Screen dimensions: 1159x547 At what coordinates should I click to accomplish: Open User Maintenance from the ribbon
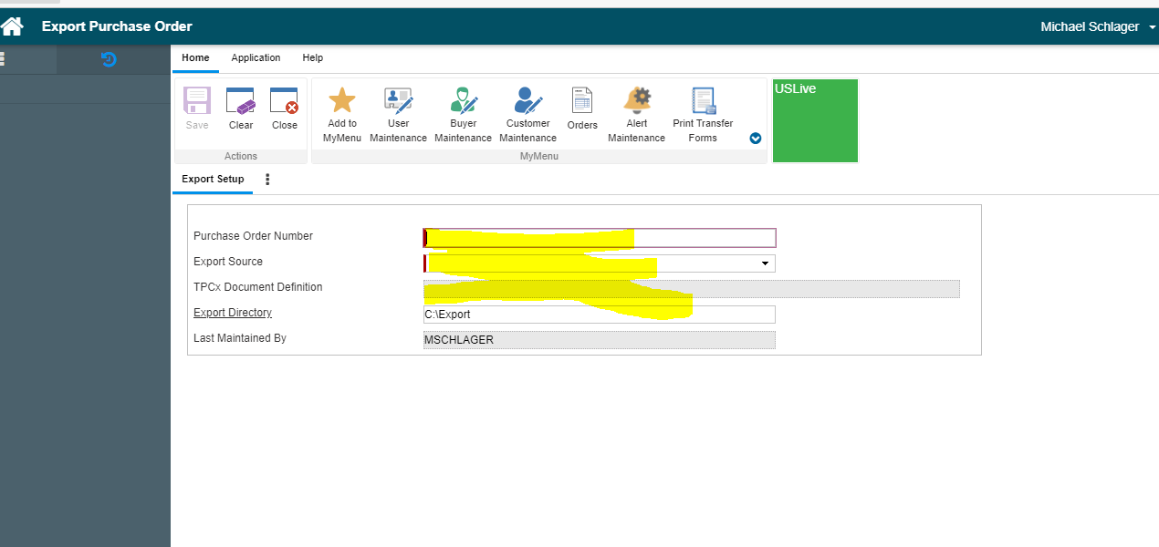(398, 100)
